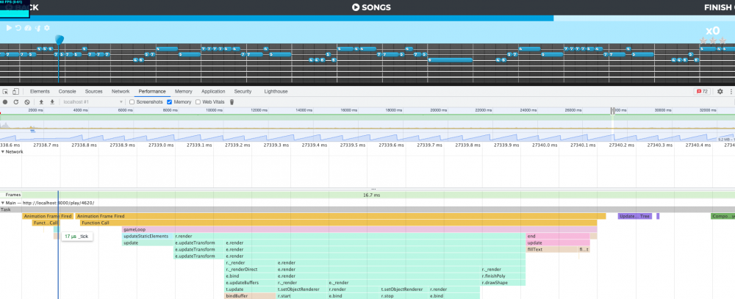Start recording with the Record button
The image size is (735, 299).
tap(5, 101)
